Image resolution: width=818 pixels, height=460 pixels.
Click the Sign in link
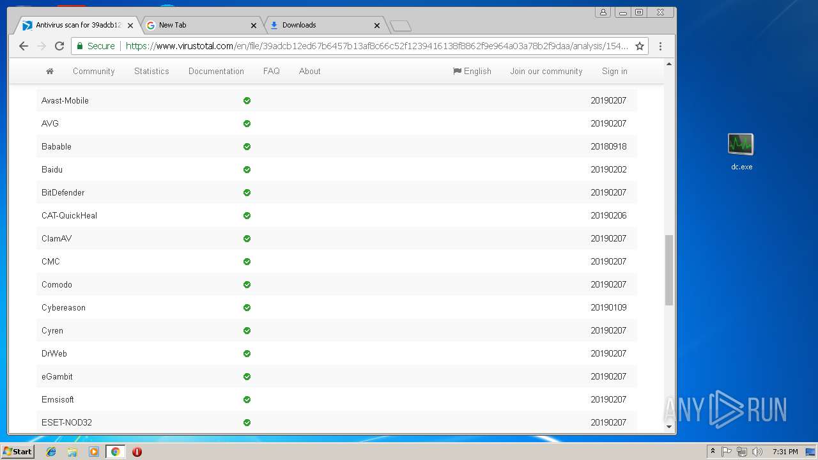615,71
